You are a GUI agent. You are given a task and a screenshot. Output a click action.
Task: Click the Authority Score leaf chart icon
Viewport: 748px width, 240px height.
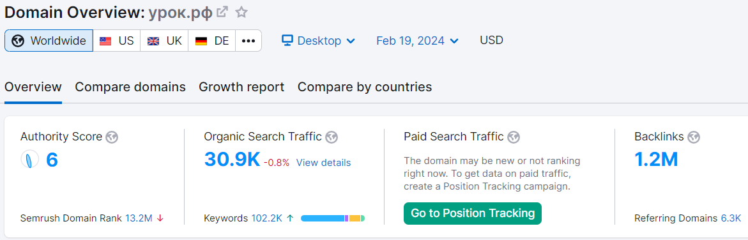[29, 160]
